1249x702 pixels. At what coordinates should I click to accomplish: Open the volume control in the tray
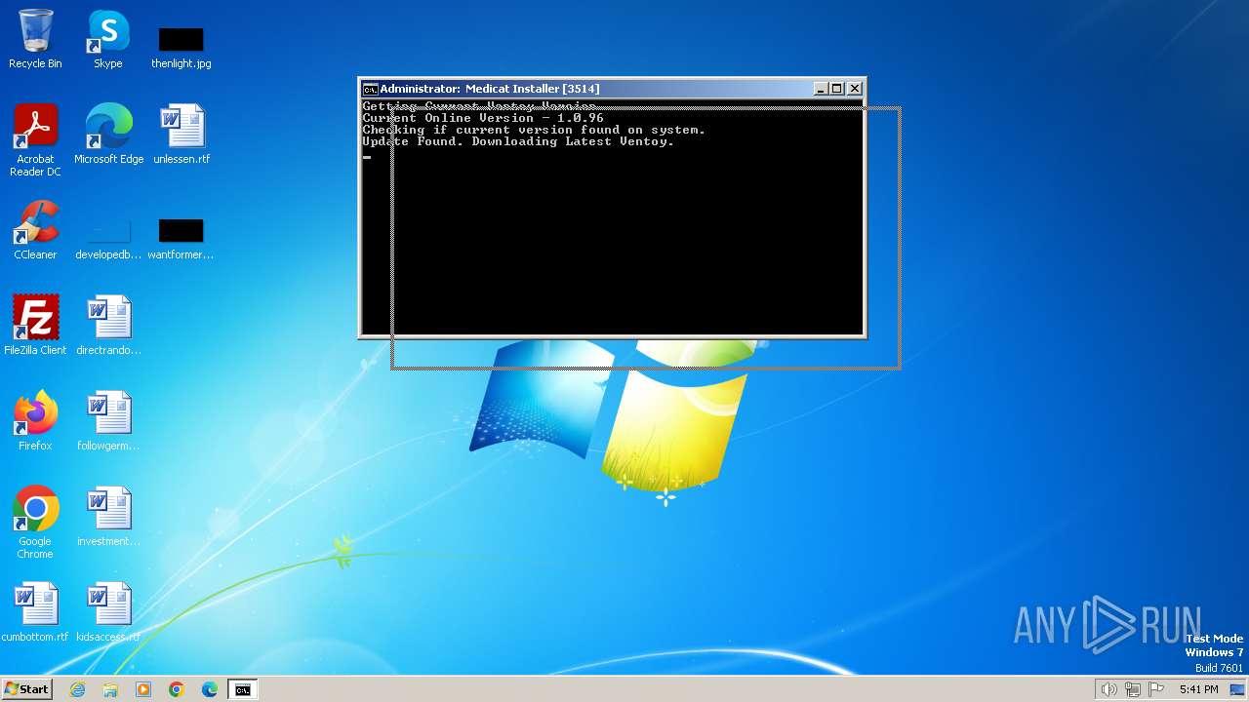click(1108, 689)
